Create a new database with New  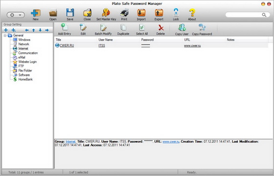click(36, 15)
